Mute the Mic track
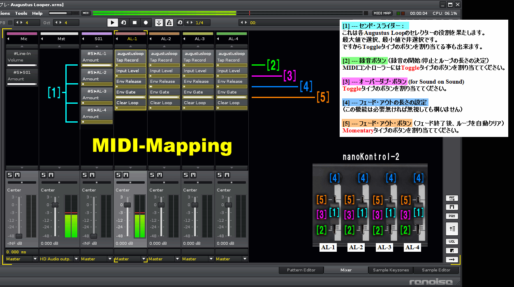The image size is (514, 287). pos(17,175)
